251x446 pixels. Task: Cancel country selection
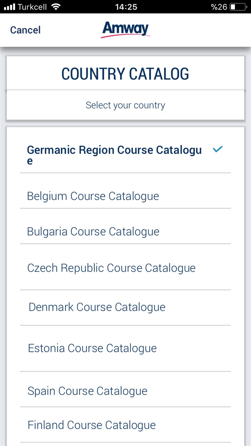pos(25,30)
